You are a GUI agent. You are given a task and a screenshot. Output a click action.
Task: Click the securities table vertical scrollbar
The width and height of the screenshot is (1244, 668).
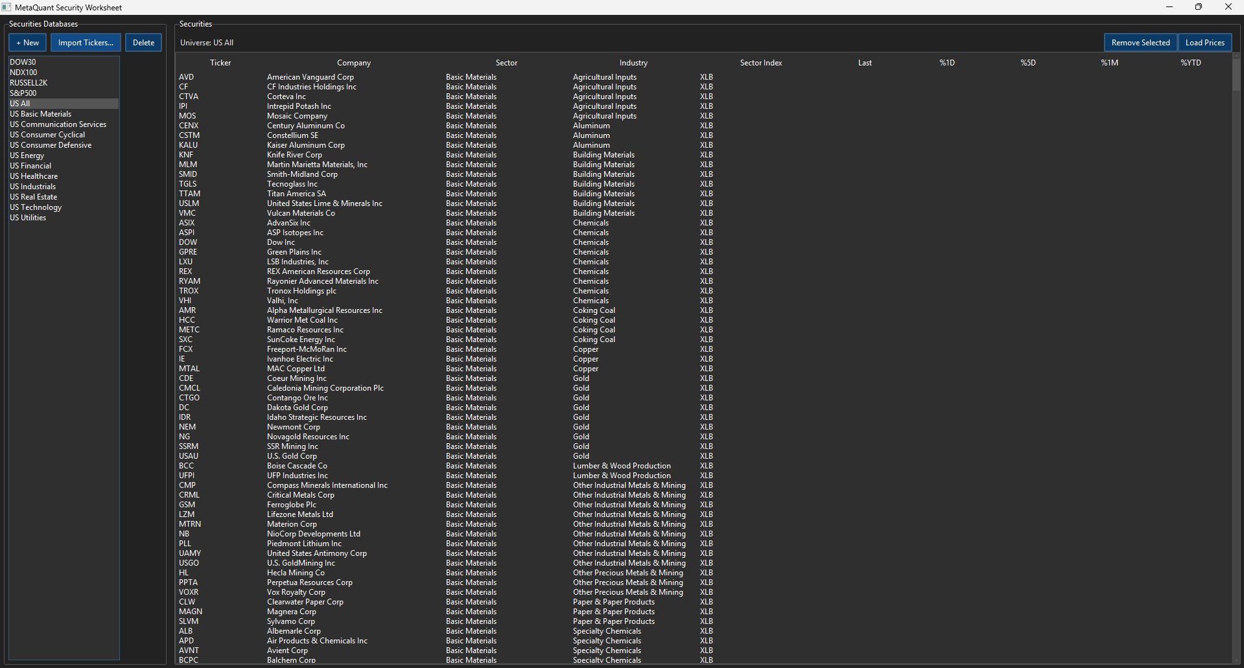pos(1236,75)
